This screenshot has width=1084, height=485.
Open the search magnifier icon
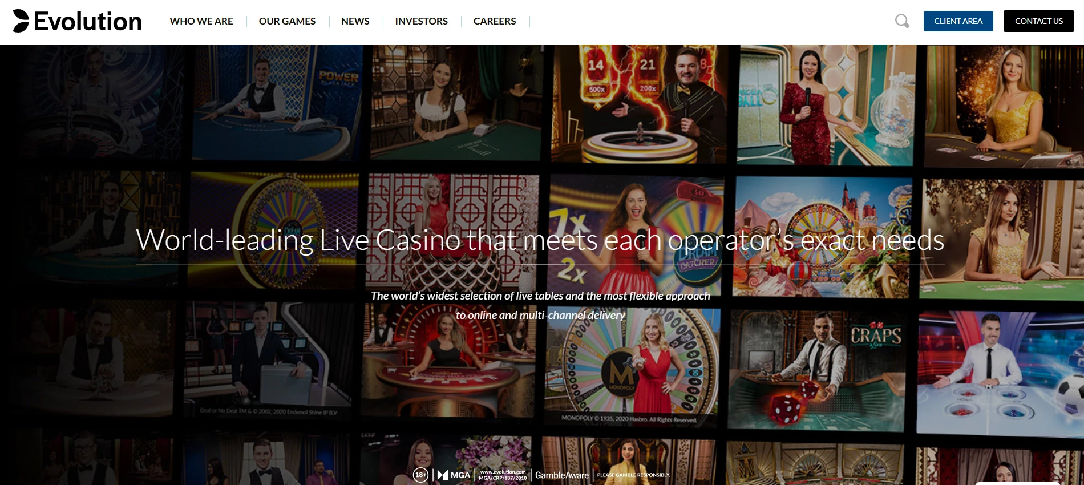(902, 21)
